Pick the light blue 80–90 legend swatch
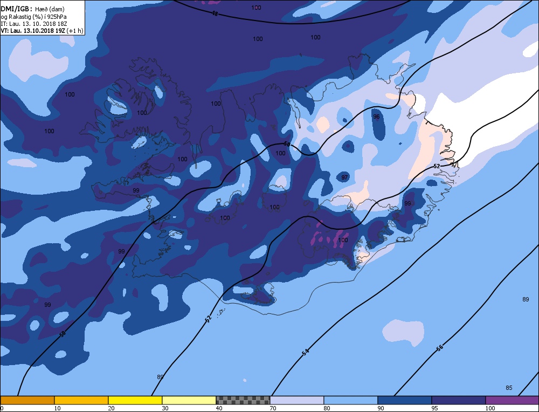 pyautogui.click(x=351, y=400)
